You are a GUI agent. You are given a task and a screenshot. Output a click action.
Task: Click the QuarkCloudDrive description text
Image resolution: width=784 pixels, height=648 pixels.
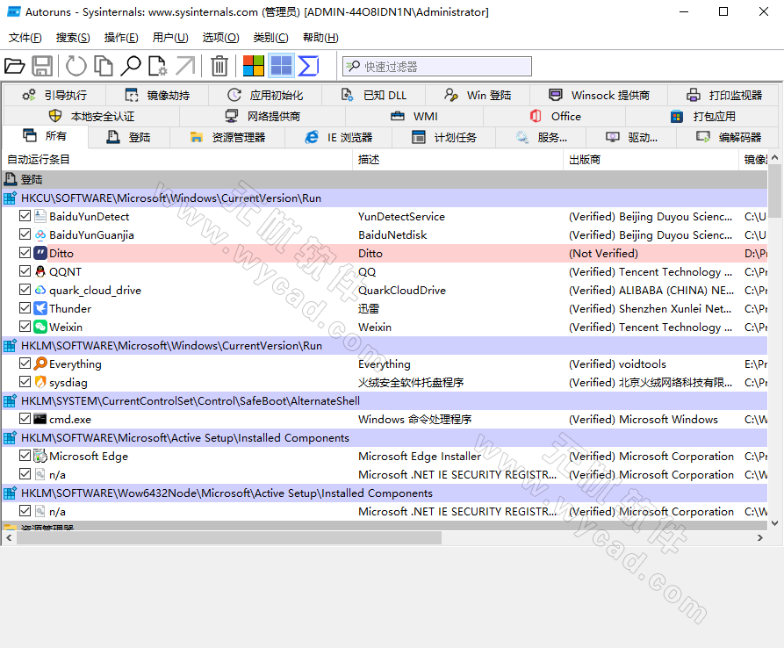pos(402,290)
